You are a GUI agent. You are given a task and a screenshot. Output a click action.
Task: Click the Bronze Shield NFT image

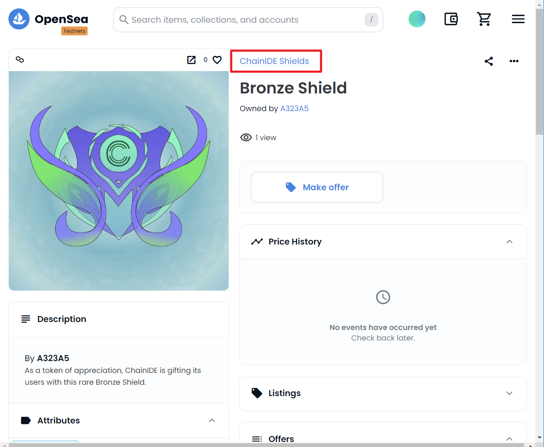point(119,181)
